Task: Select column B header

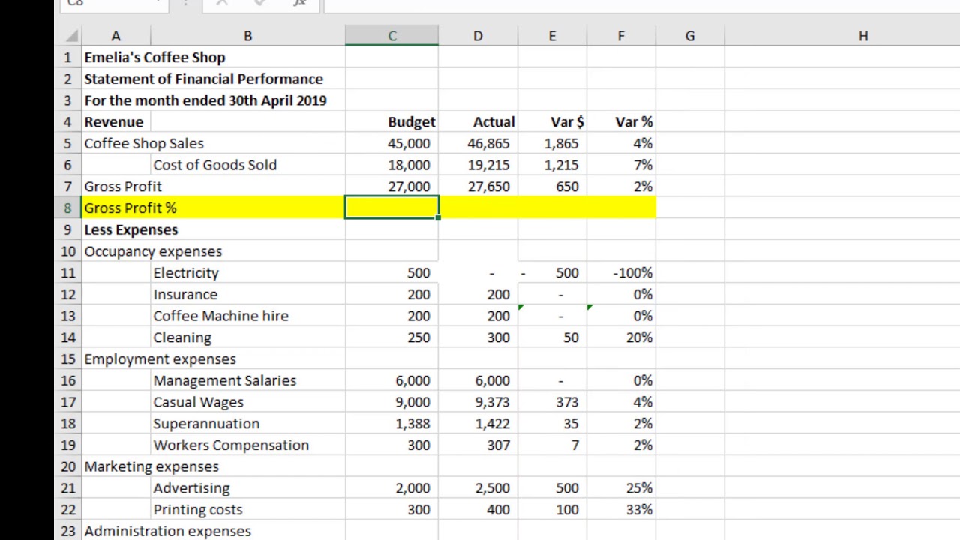Action: [x=247, y=36]
